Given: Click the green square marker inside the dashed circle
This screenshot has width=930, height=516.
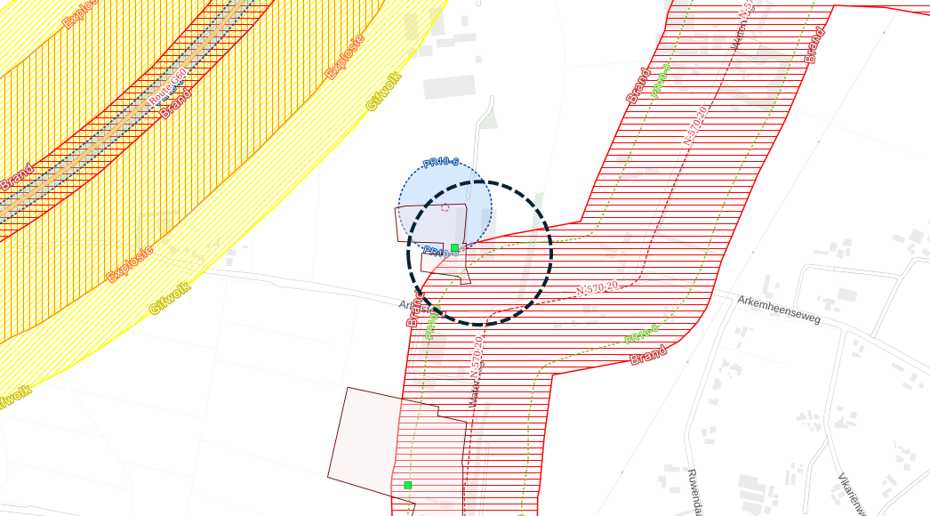Looking at the screenshot, I should (x=454, y=247).
